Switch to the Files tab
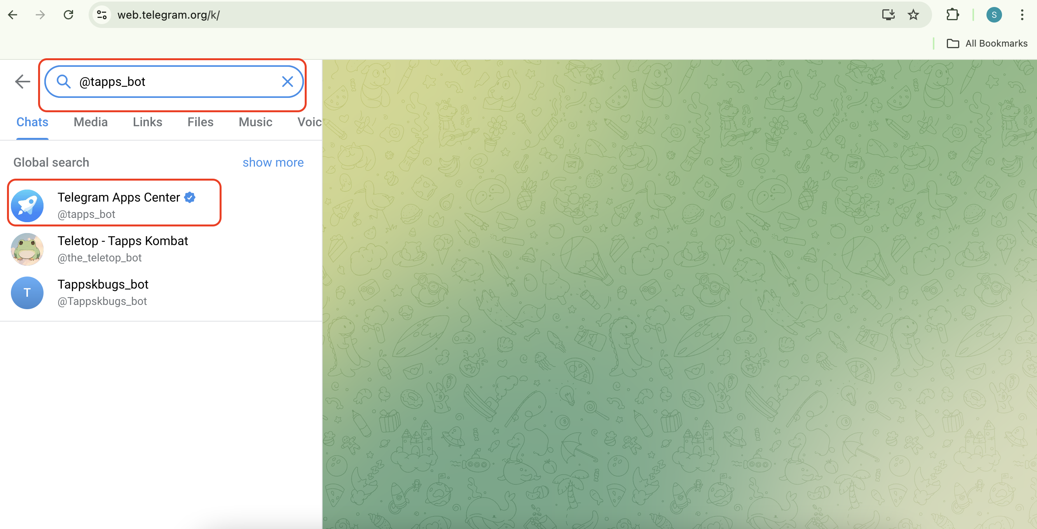 tap(200, 122)
